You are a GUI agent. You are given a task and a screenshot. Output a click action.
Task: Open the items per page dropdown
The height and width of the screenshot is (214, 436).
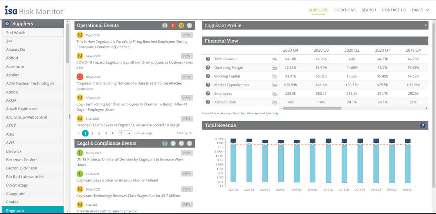(125, 133)
